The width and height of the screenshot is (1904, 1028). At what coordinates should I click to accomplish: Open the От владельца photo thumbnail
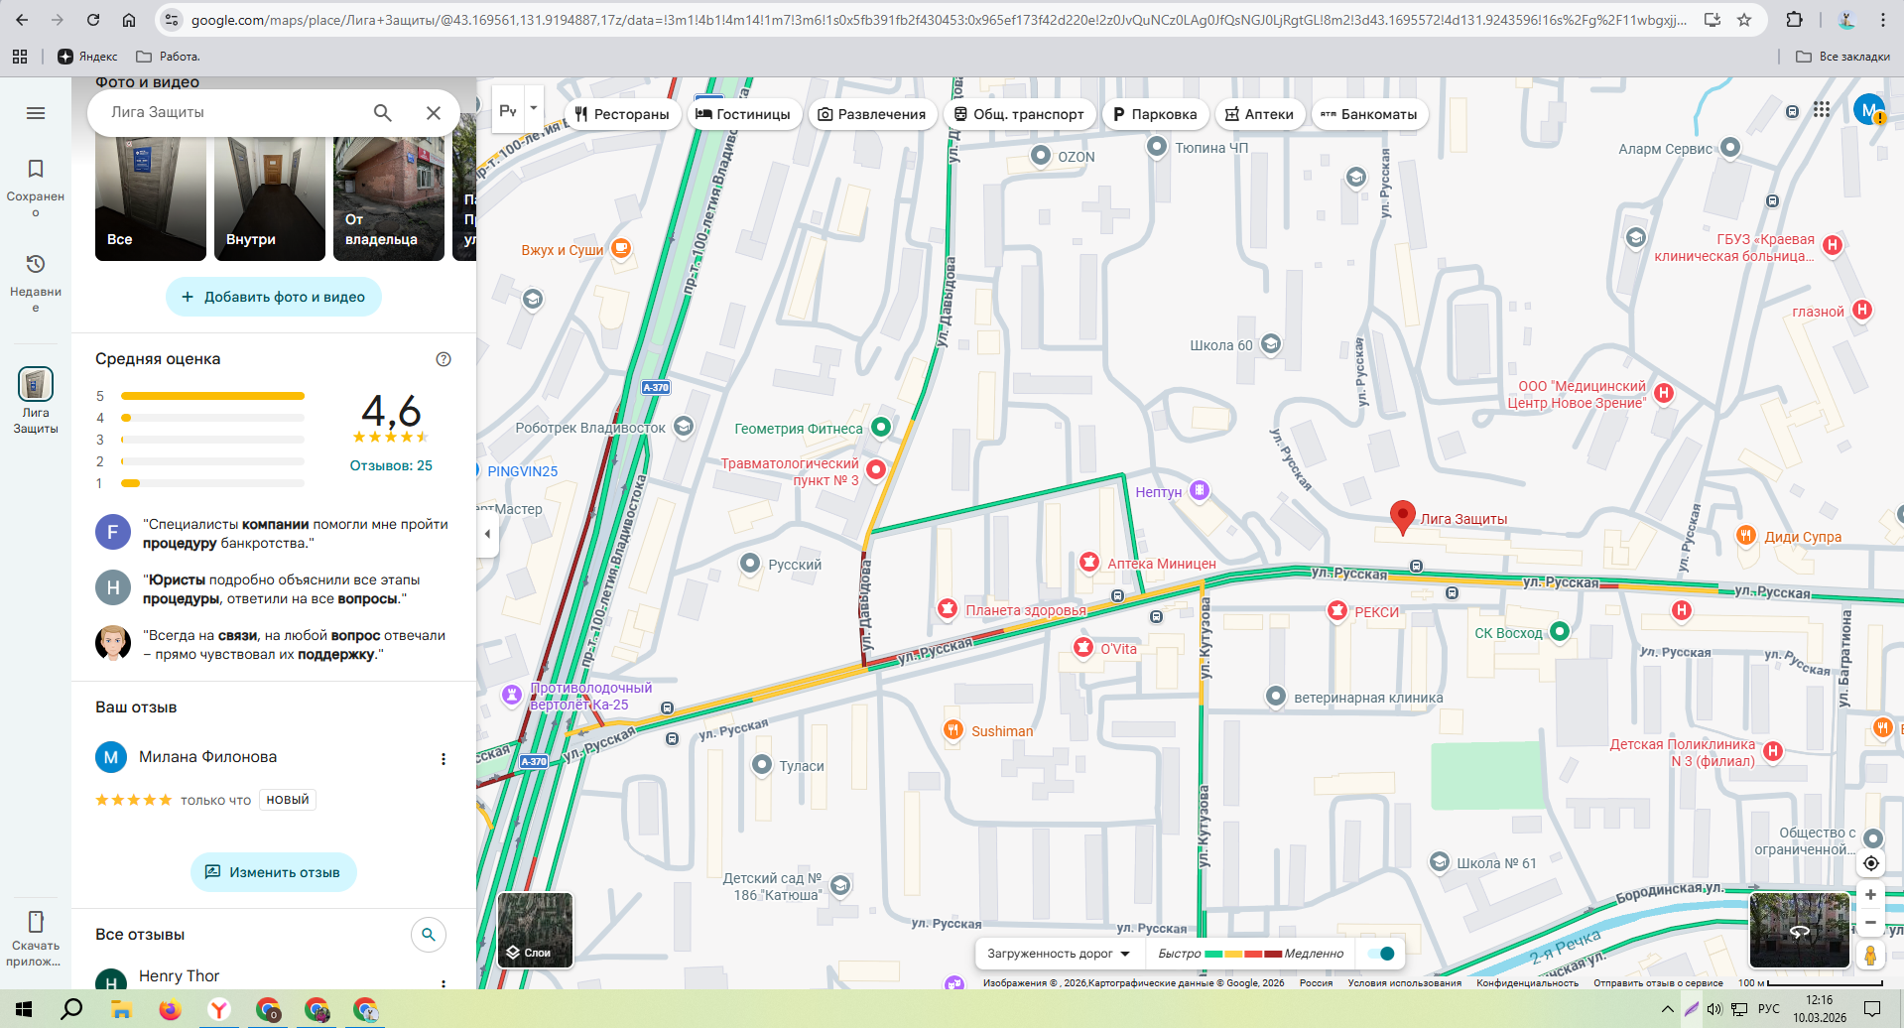click(x=389, y=198)
